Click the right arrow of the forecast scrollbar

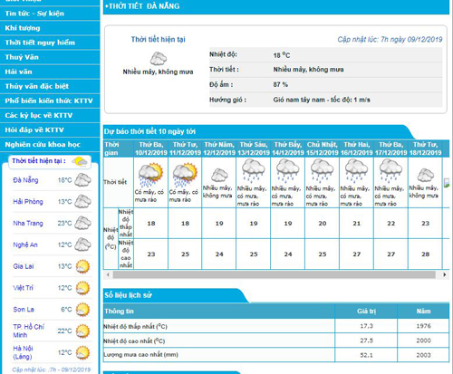click(444, 274)
